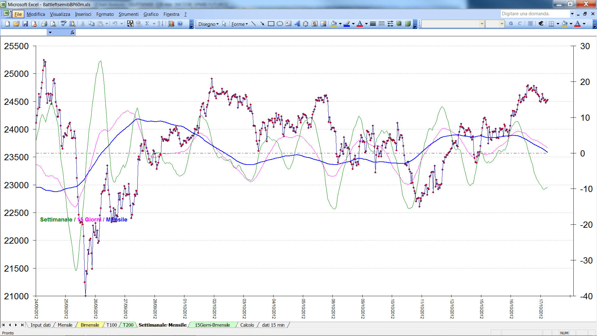The image size is (597, 336).
Task: Toggle Bold (G) formatting
Action: (x=511, y=24)
